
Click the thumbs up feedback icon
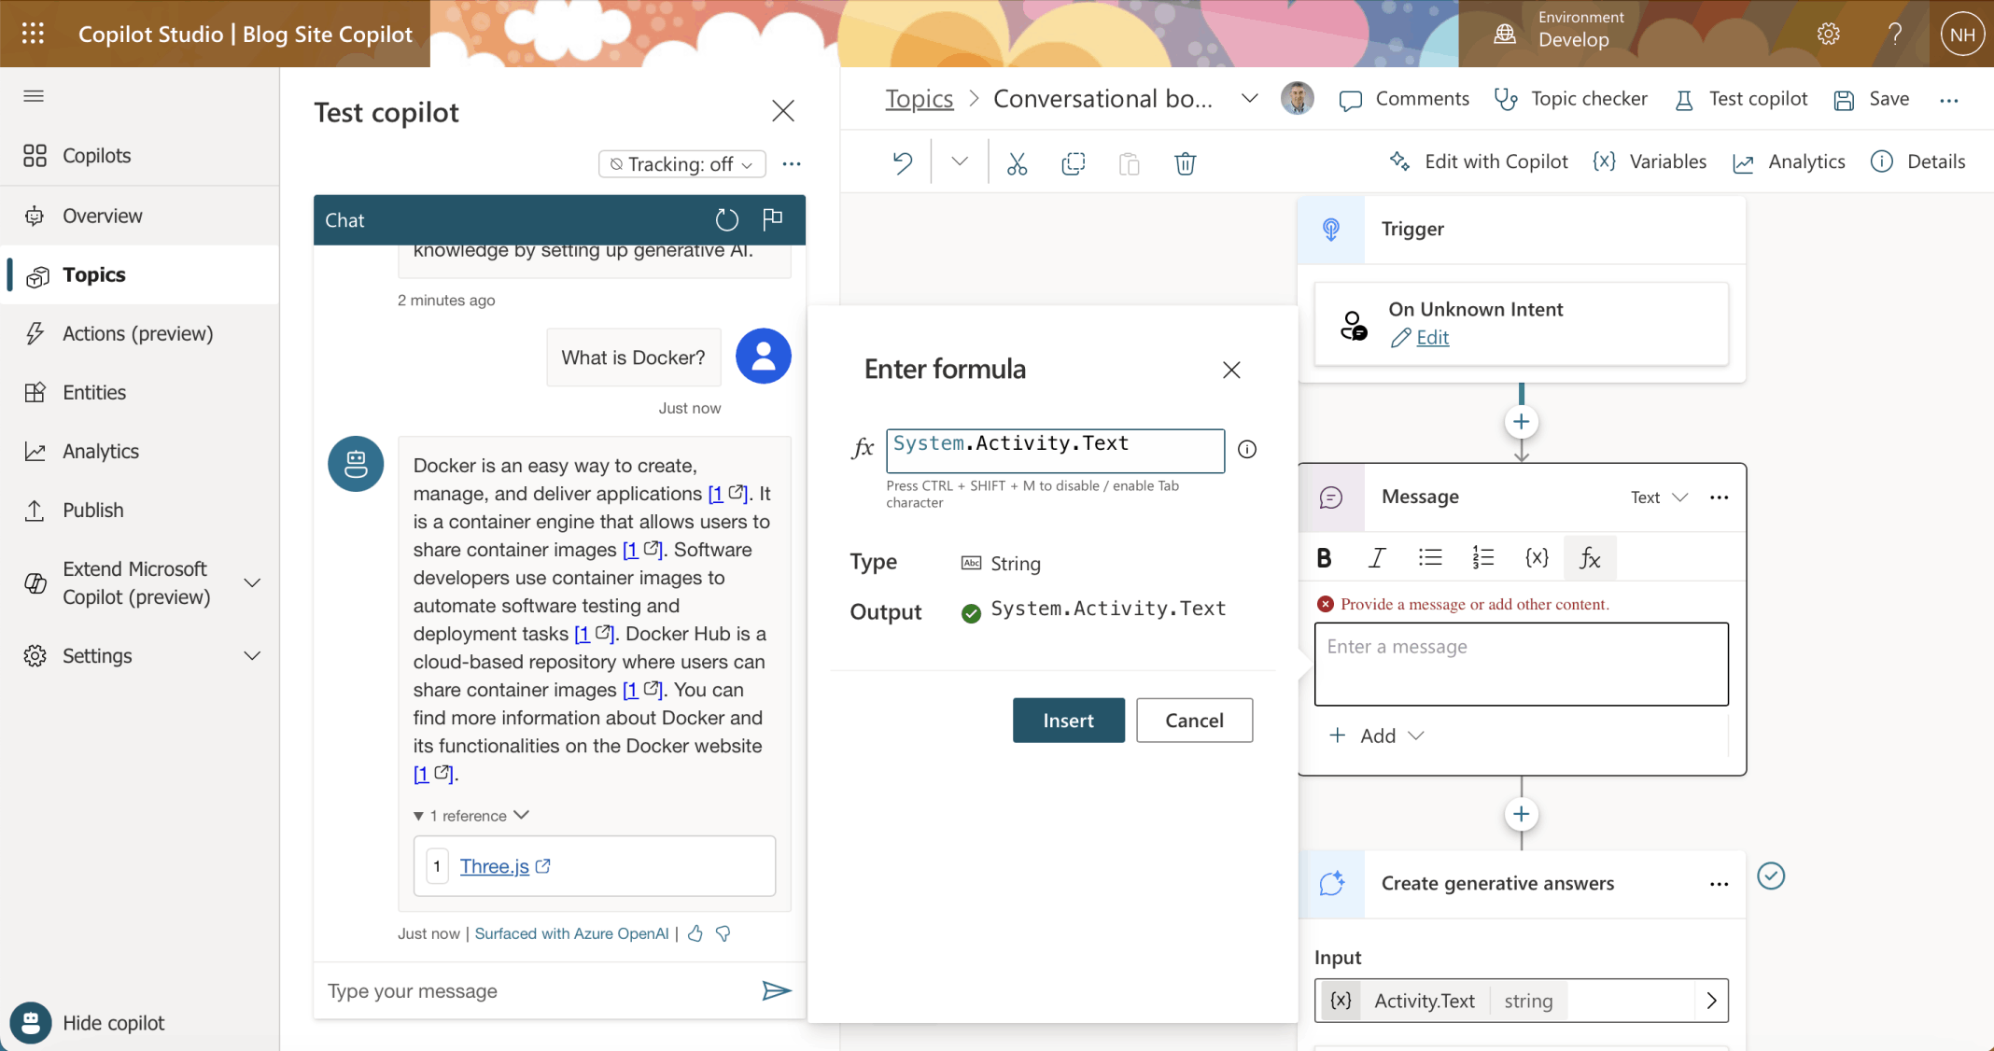[695, 933]
